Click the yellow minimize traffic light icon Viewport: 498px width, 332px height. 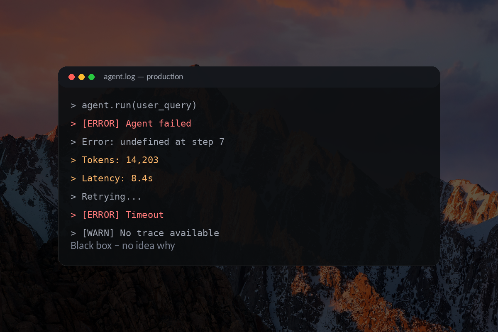click(x=81, y=77)
